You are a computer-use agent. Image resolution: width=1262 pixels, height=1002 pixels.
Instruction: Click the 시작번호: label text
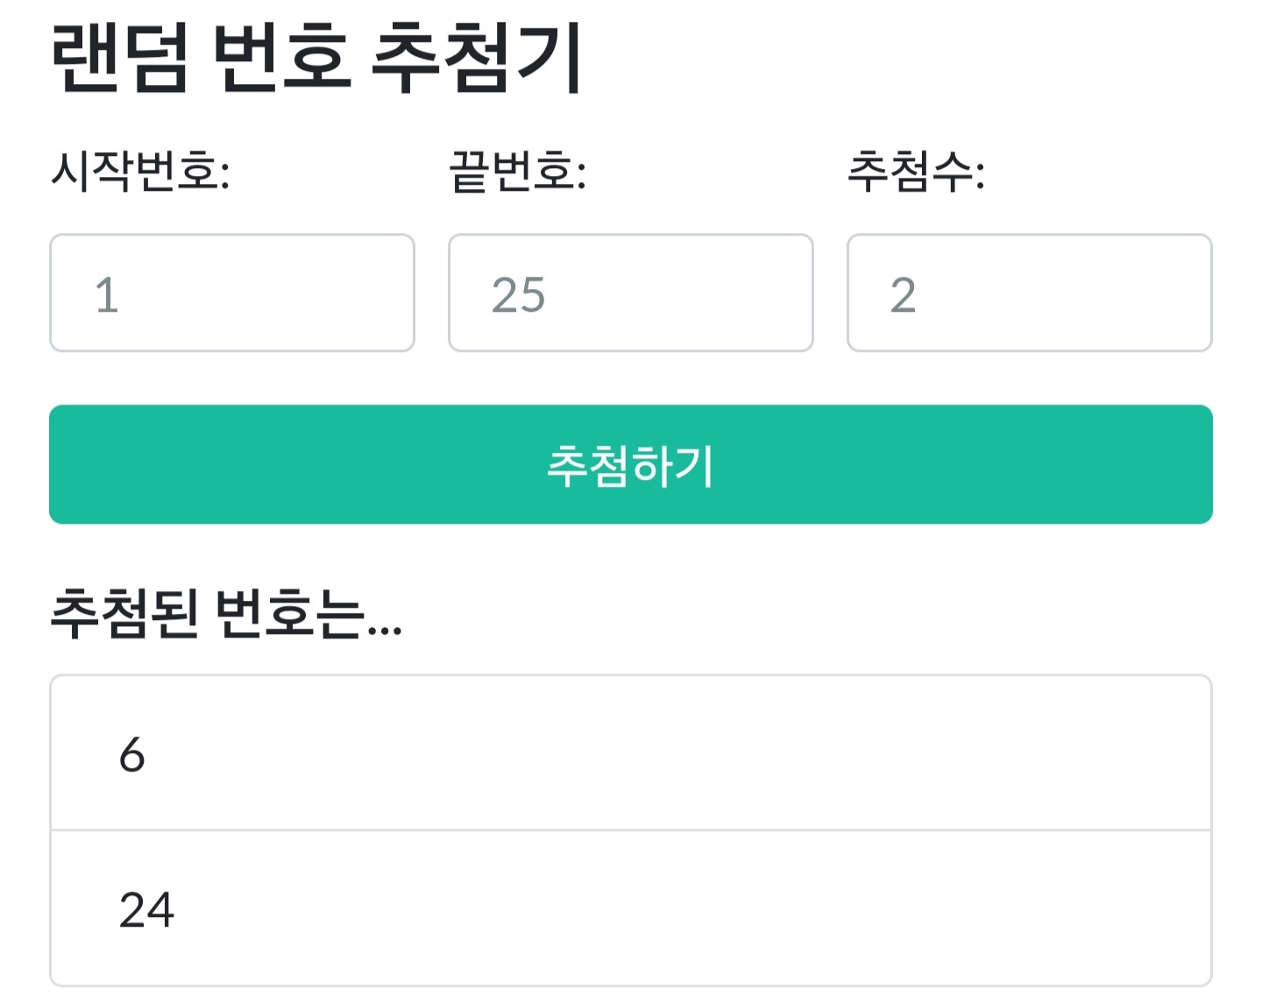point(140,171)
